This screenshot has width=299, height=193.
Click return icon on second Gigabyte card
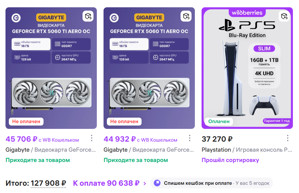coord(186,16)
